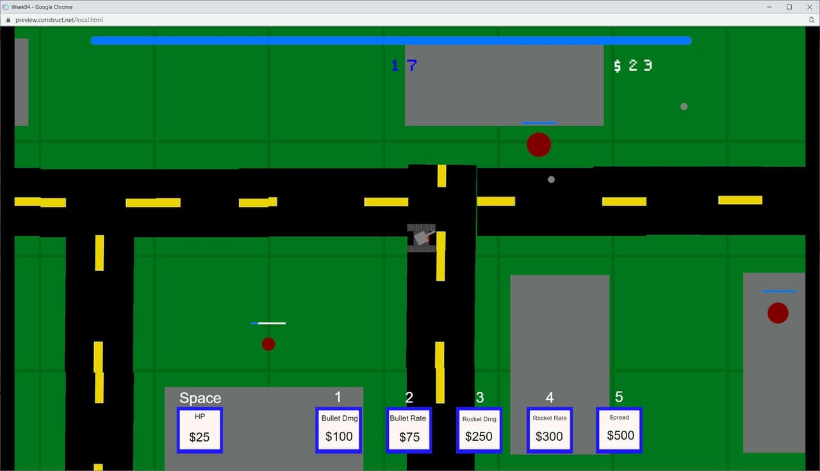Click the icon at address bar's right end
The image size is (820, 471).
(x=812, y=20)
